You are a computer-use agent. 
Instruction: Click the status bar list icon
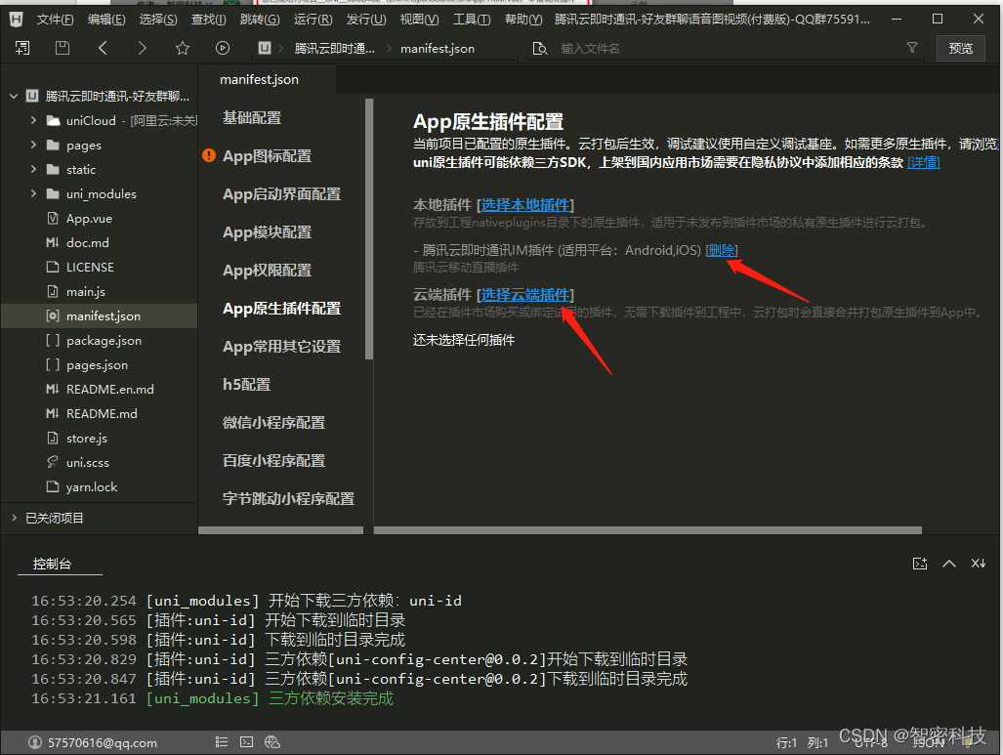pos(222,742)
